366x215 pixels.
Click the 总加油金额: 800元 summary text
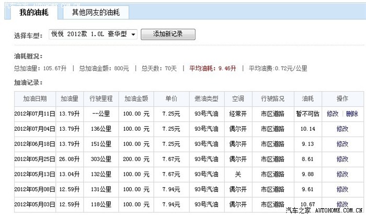[104, 69]
